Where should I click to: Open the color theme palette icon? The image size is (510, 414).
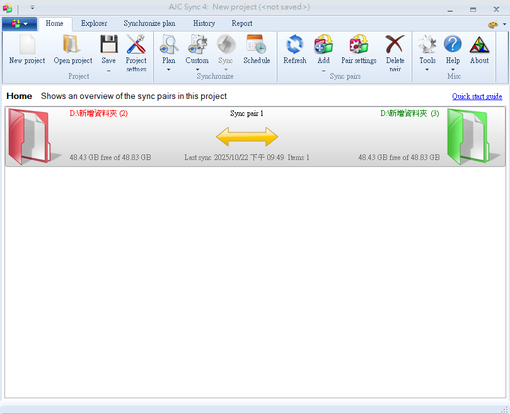[x=493, y=24]
